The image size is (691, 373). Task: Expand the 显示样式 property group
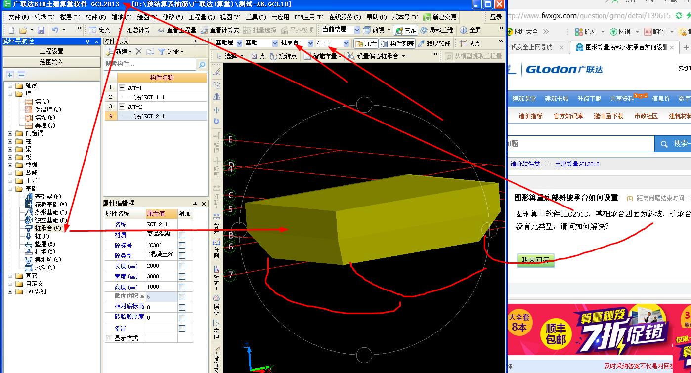pos(109,338)
